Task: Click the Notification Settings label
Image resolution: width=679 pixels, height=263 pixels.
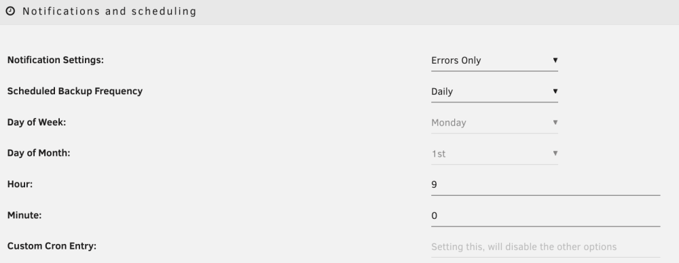Action: 56,60
